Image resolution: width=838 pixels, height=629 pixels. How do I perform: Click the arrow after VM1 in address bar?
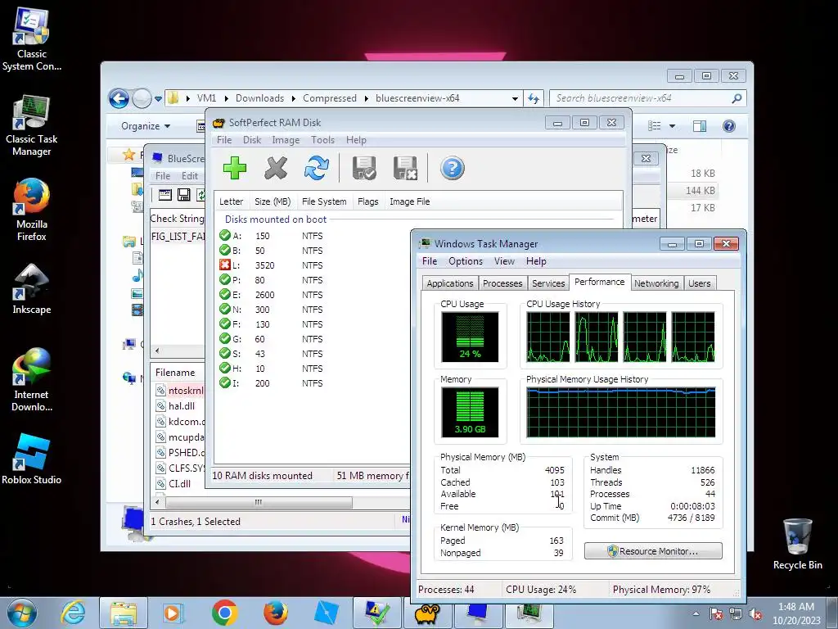[x=226, y=98]
